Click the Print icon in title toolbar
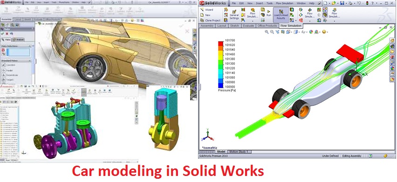This screenshot has width=397, height=182. point(350,3)
